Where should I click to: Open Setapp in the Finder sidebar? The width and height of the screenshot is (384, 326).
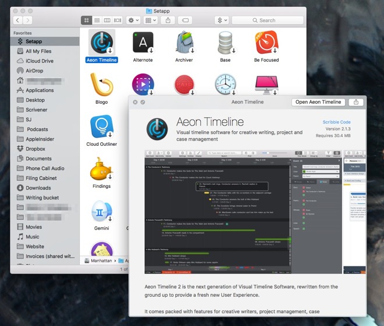coord(45,41)
